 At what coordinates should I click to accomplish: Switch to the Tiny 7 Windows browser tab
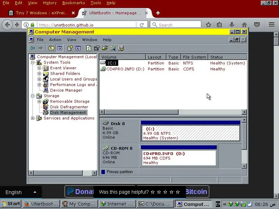[x=42, y=13]
